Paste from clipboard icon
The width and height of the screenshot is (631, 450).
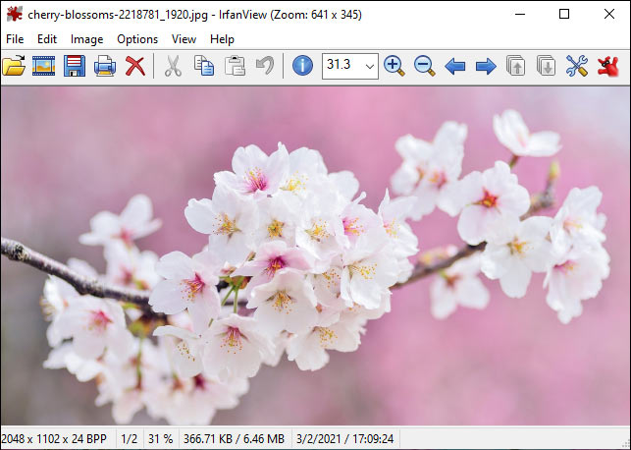click(x=235, y=66)
